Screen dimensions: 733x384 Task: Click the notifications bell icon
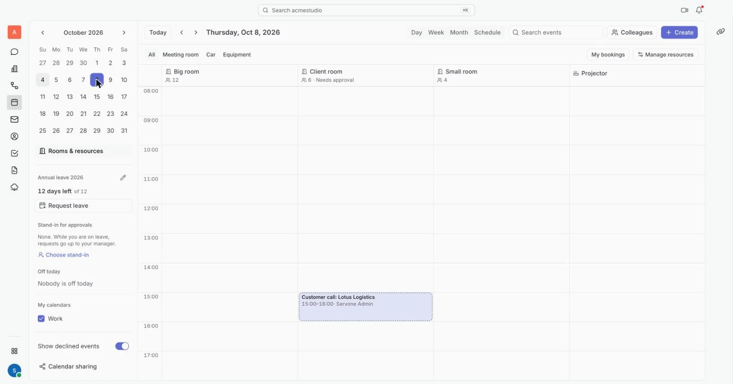pyautogui.click(x=699, y=10)
